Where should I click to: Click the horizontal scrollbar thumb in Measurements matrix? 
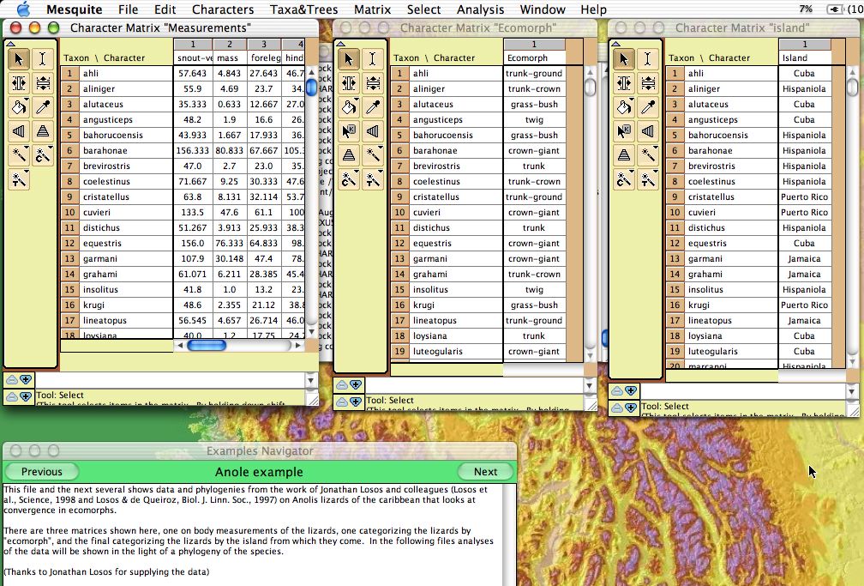click(206, 345)
